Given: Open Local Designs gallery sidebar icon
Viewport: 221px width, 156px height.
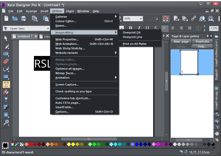Looking at the screenshot, I should [217, 36].
